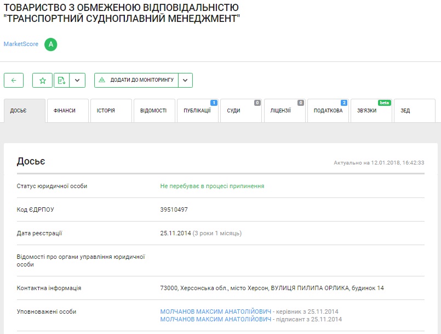Expand the export options dropdown arrow
Screen dimensions: 441x334
77,80
